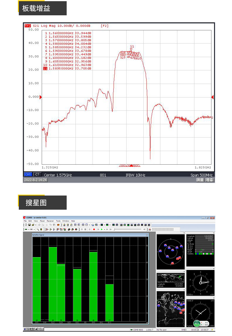
Task: Click the Eject button in player toolbar
Action: tap(82, 229)
